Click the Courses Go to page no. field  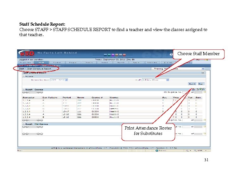(186, 92)
